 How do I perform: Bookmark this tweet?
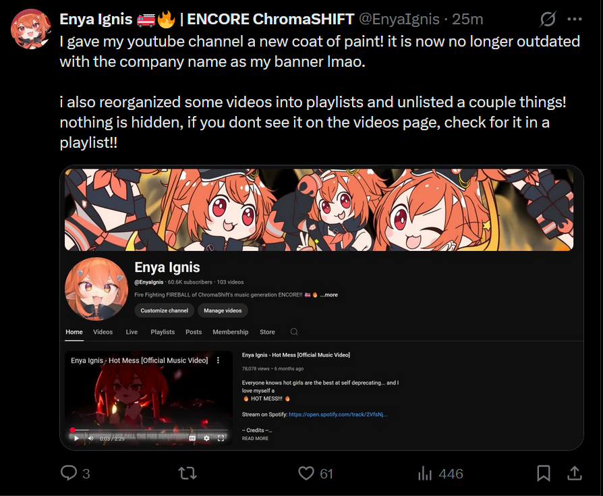(544, 473)
